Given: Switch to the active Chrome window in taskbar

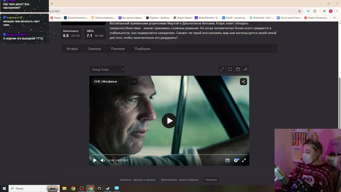Looking at the screenshot, I should (91, 188).
